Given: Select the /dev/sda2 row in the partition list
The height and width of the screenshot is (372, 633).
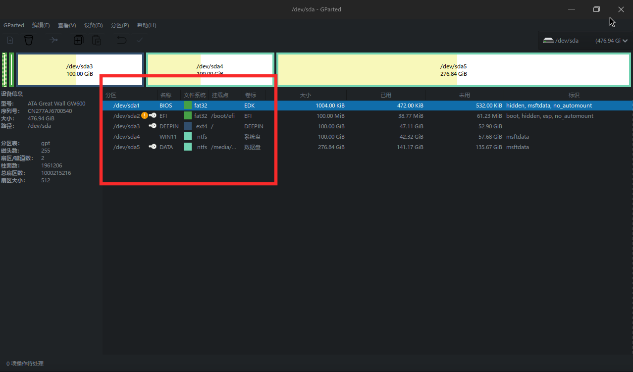Looking at the screenshot, I should [x=368, y=116].
